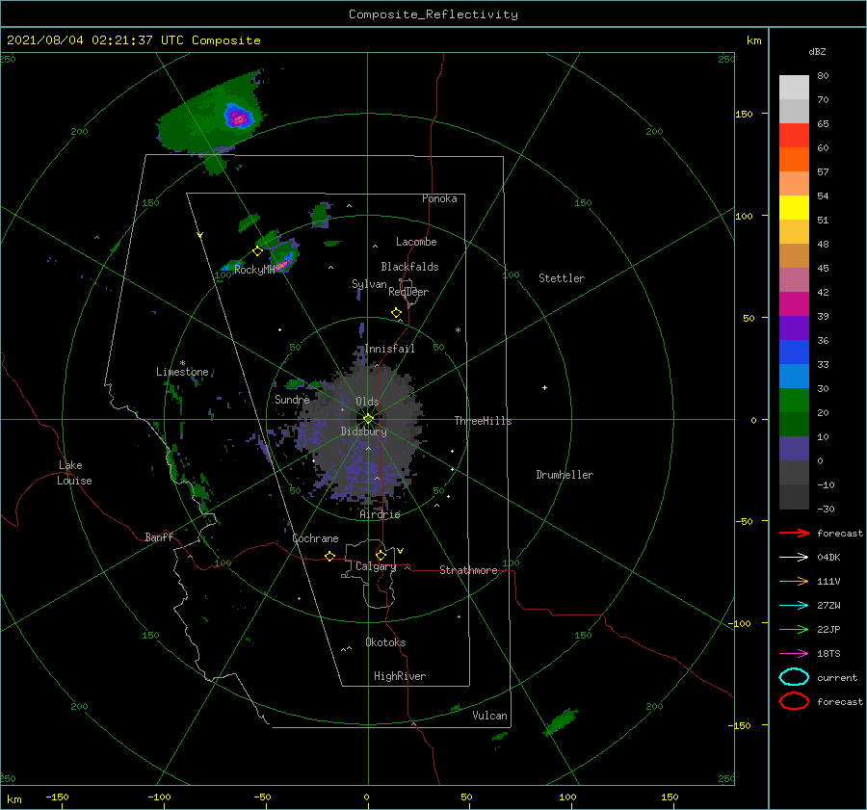This screenshot has height=810, width=867.
Task: Click the Didsbury label
Action: coord(363,431)
